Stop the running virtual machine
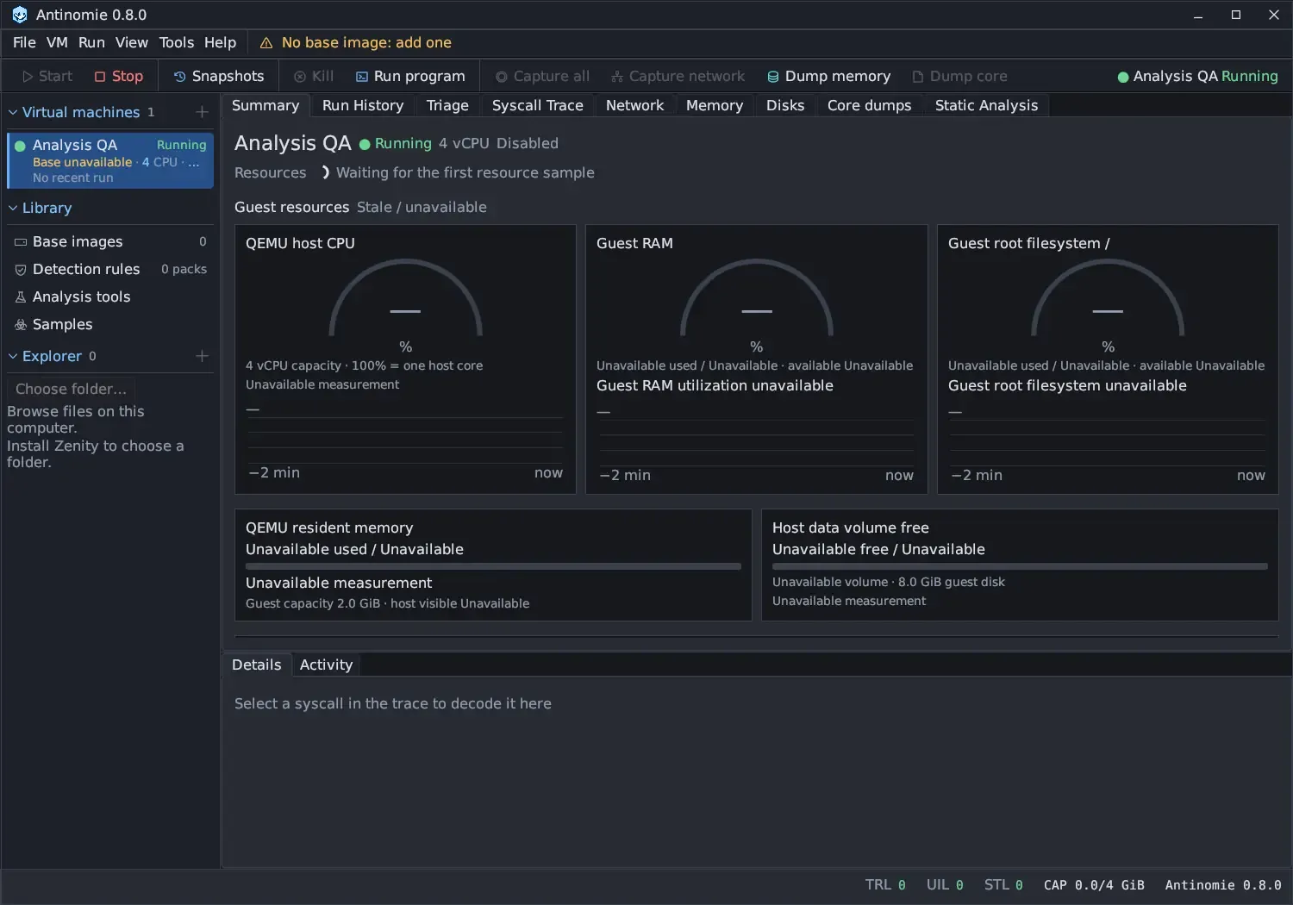This screenshot has width=1293, height=905. tap(119, 76)
